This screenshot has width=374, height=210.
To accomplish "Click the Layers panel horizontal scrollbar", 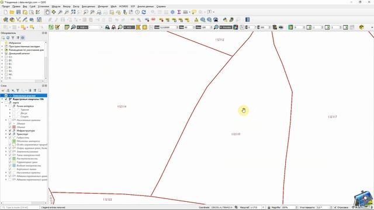I will pos(24,203).
